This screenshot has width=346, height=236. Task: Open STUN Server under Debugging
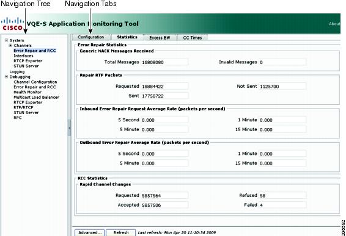click(x=26, y=112)
